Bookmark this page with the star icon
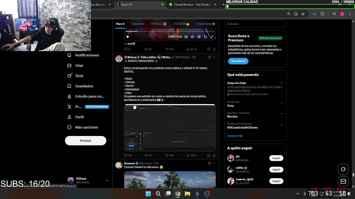The height and width of the screenshot is (199, 355). tap(303, 14)
